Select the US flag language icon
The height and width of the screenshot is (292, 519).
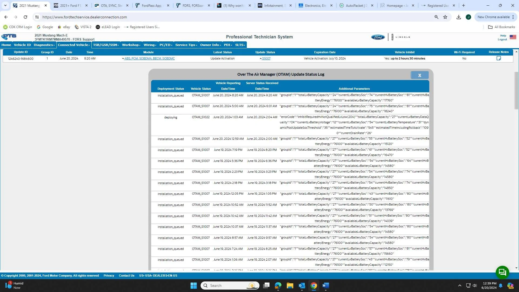click(513, 37)
